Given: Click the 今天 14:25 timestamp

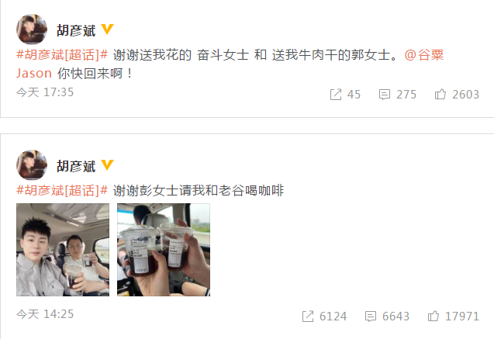Looking at the screenshot, I should pos(45,314).
